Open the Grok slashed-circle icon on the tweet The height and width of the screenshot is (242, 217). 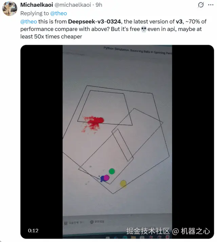click(201, 5)
